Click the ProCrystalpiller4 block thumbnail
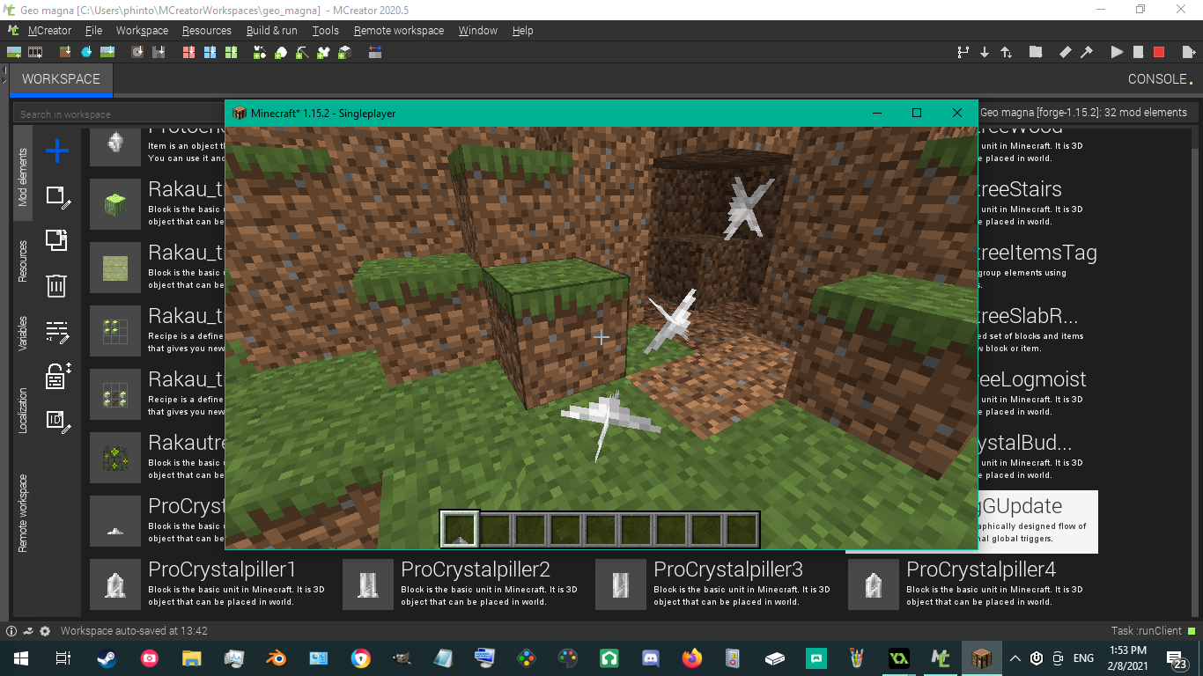This screenshot has height=676, width=1203. [x=874, y=584]
